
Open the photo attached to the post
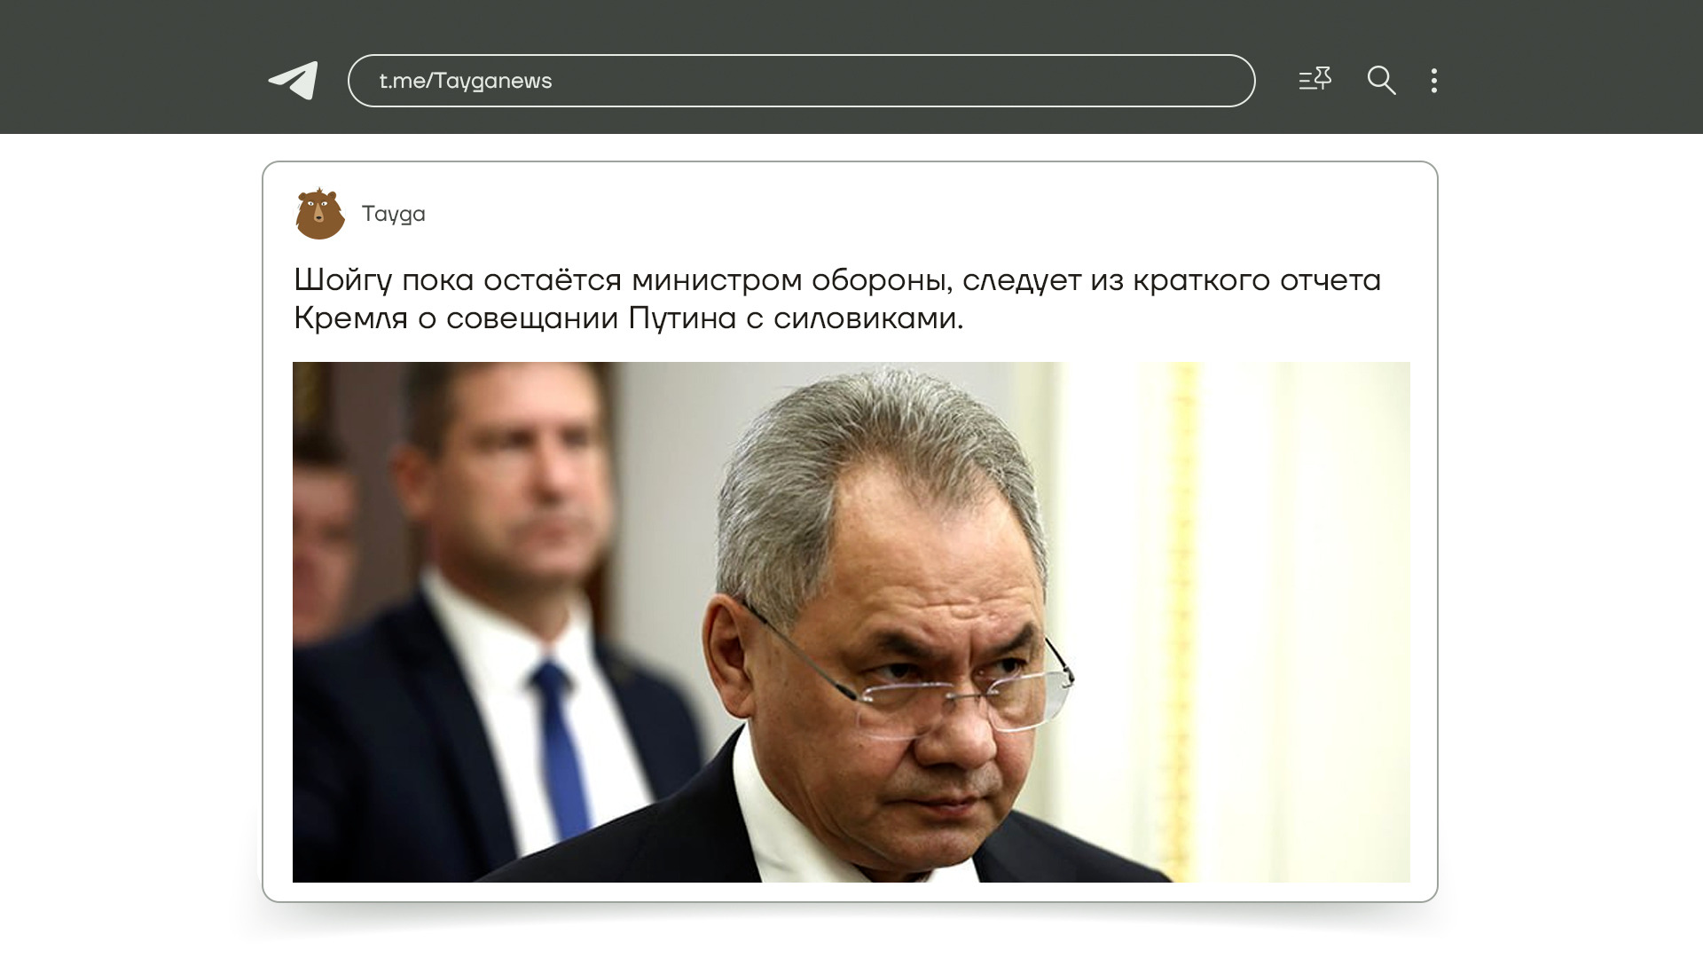(x=851, y=622)
